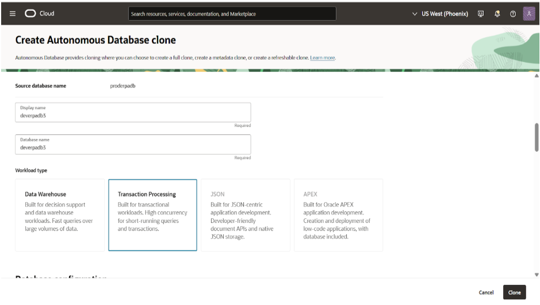
Task: Click the Oracle Cloud logo
Action: [40, 13]
